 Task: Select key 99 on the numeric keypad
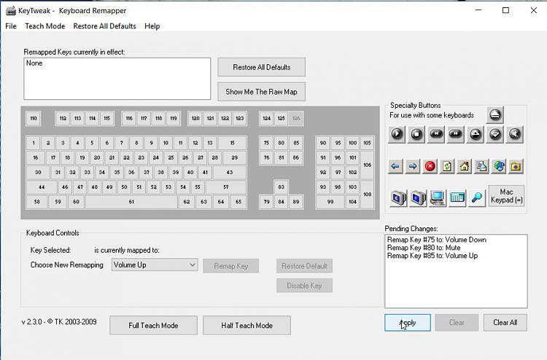[330, 202]
